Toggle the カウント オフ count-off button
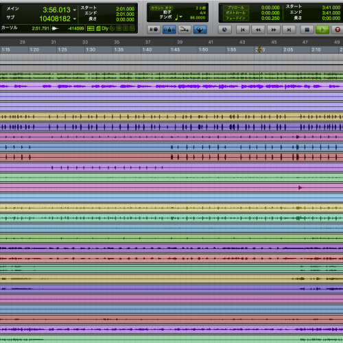 [x=161, y=8]
